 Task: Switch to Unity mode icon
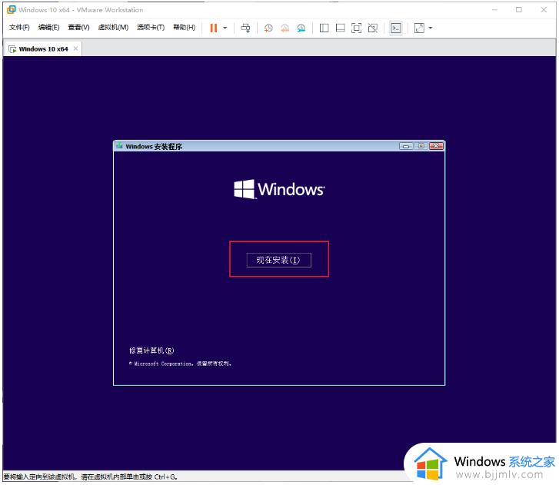(x=373, y=28)
